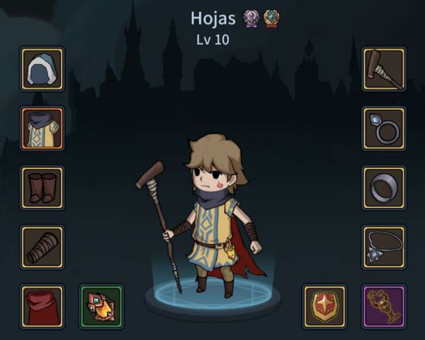Select the gemstone ring slot
This screenshot has width=425, height=340.
coord(384,128)
